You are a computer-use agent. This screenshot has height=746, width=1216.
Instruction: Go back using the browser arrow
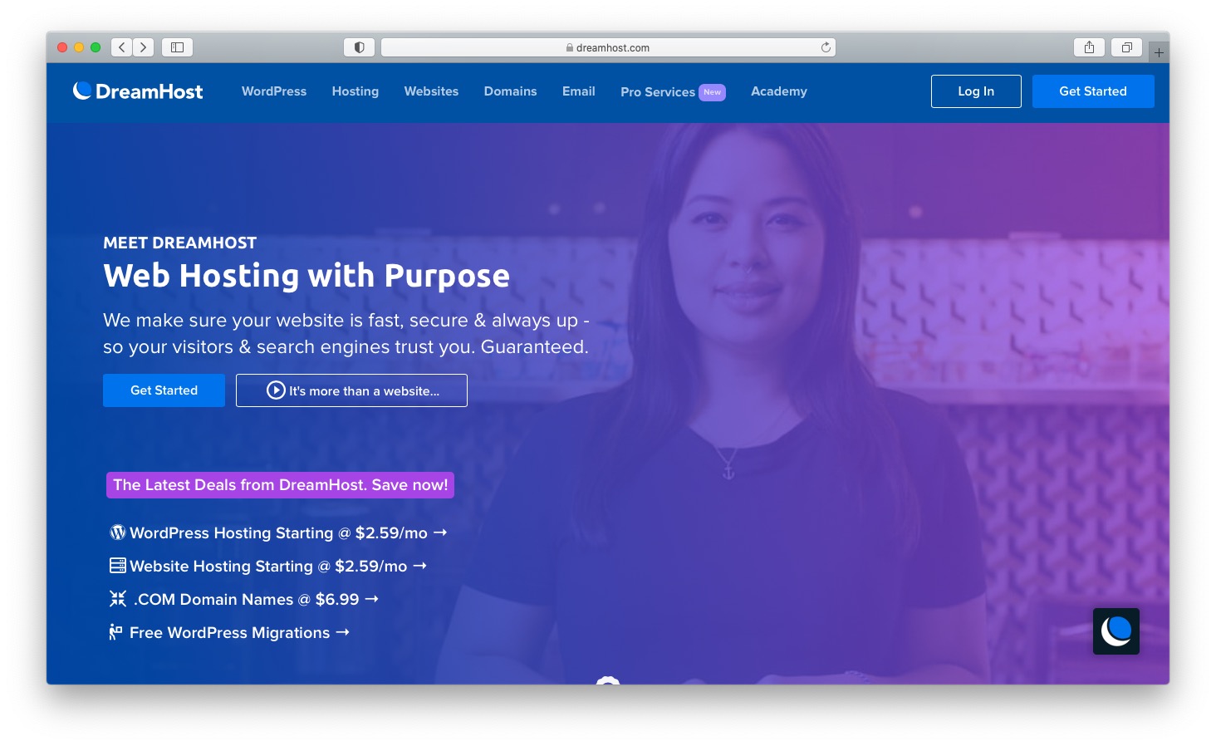(x=122, y=47)
